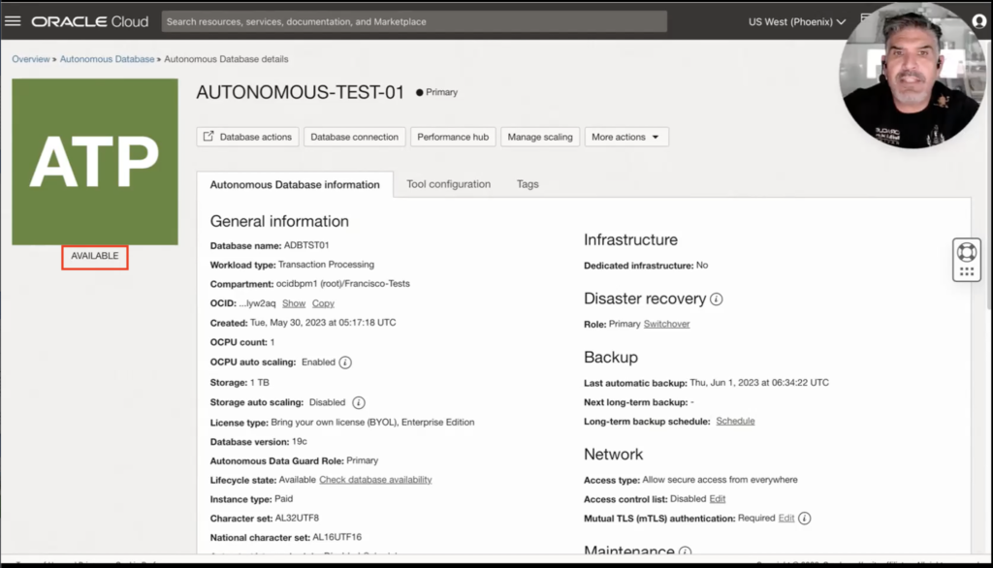Select the Autonomous Database information tab

(x=295, y=185)
